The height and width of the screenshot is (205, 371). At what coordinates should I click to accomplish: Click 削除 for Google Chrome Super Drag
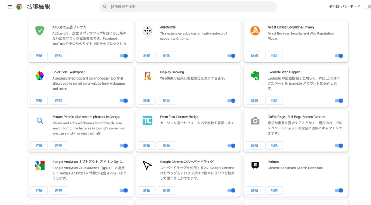click(166, 190)
